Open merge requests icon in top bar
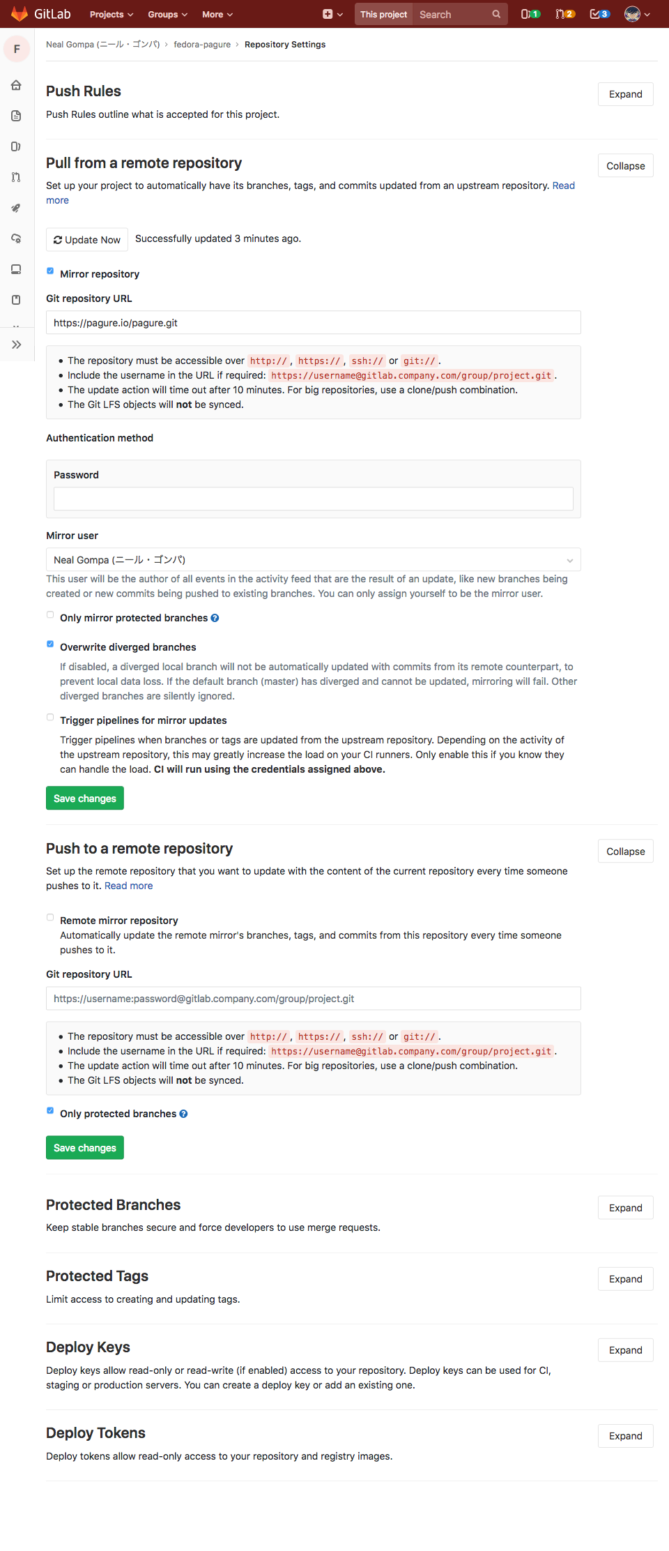The width and height of the screenshot is (669, 1551). tap(565, 14)
